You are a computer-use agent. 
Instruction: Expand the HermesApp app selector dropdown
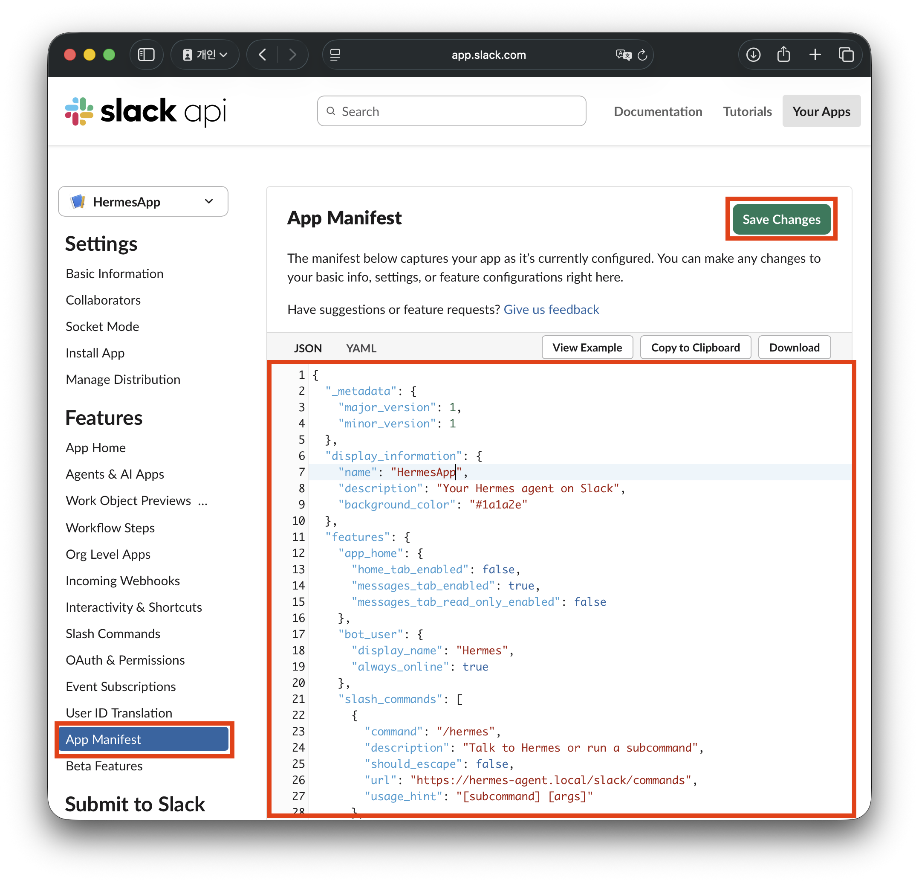(143, 202)
